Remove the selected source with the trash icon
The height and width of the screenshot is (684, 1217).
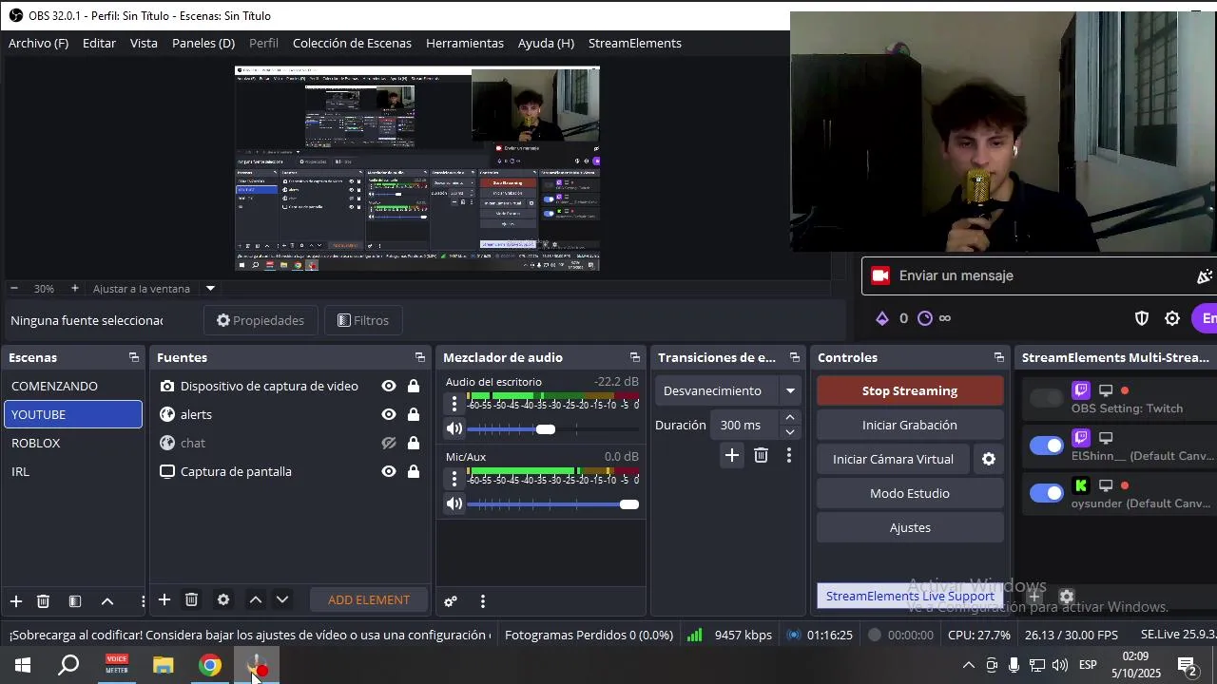tap(191, 599)
